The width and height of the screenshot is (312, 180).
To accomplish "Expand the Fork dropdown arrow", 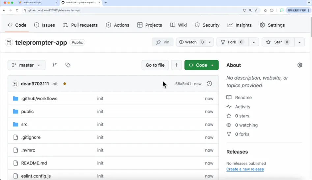I will click(x=254, y=42).
